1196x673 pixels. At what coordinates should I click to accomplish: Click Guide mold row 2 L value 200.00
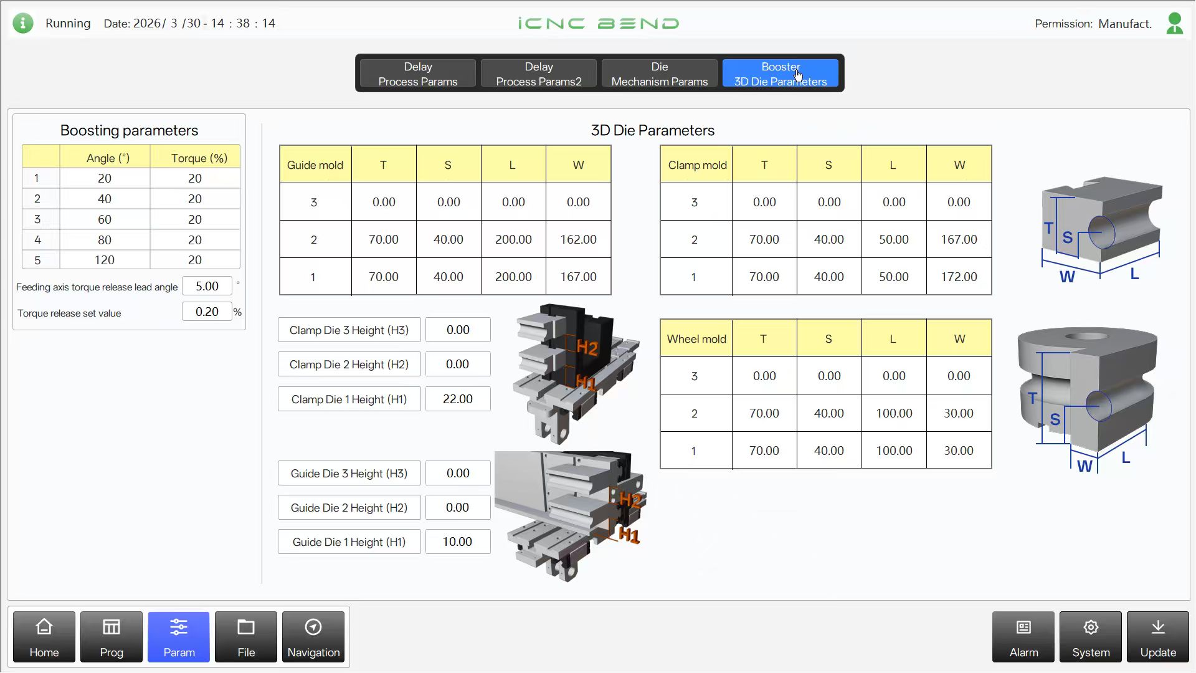[513, 239]
